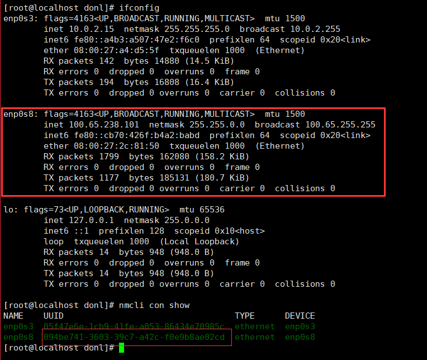The width and height of the screenshot is (427, 360).
Task: Click the green terminal cursor block
Action: coord(121,348)
